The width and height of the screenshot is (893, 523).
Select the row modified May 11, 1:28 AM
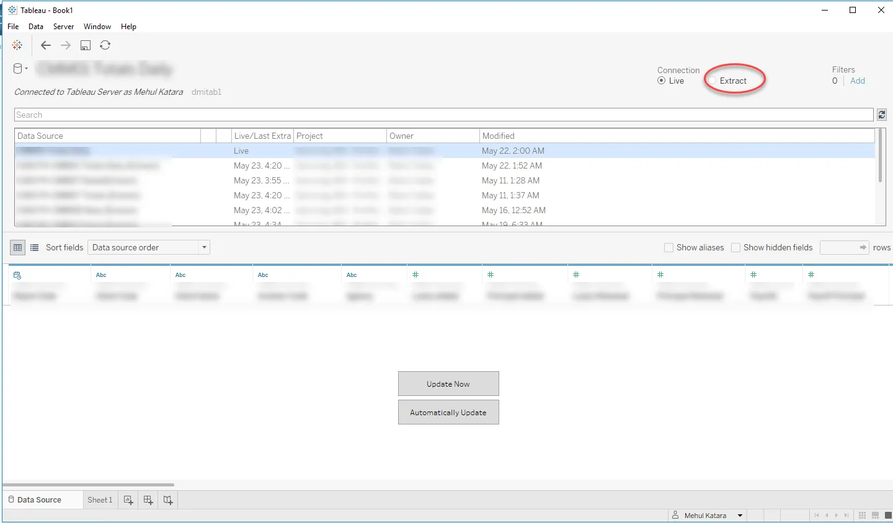445,180
